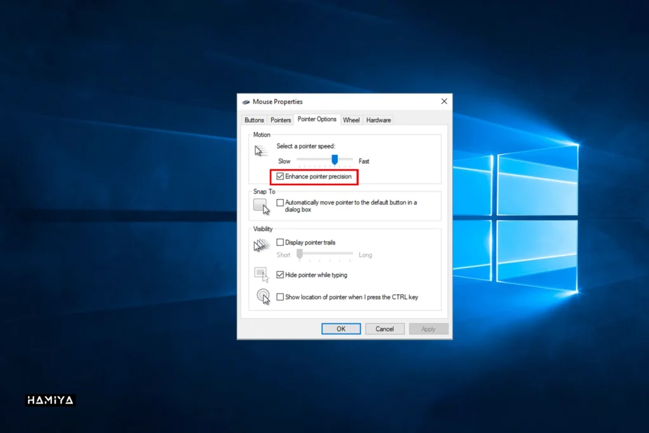This screenshot has width=649, height=433.
Task: Click the 'Fast' speed label
Action: coord(364,161)
